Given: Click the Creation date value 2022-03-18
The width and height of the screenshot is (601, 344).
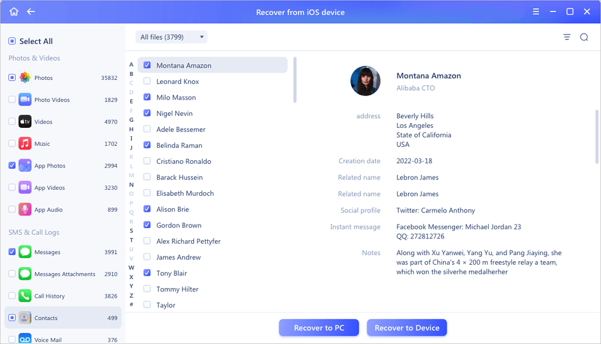Looking at the screenshot, I should pos(414,161).
